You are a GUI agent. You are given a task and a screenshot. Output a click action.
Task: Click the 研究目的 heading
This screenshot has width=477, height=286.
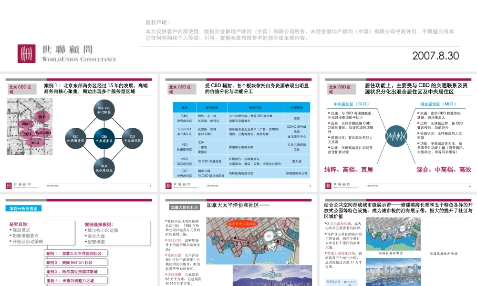click(19, 225)
